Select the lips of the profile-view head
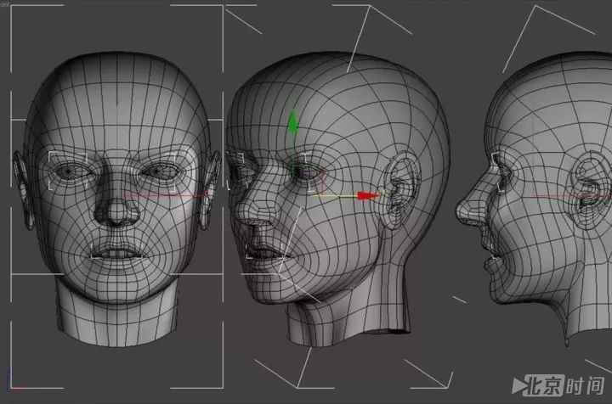Image resolution: width=612 pixels, height=404 pixels. (490, 252)
